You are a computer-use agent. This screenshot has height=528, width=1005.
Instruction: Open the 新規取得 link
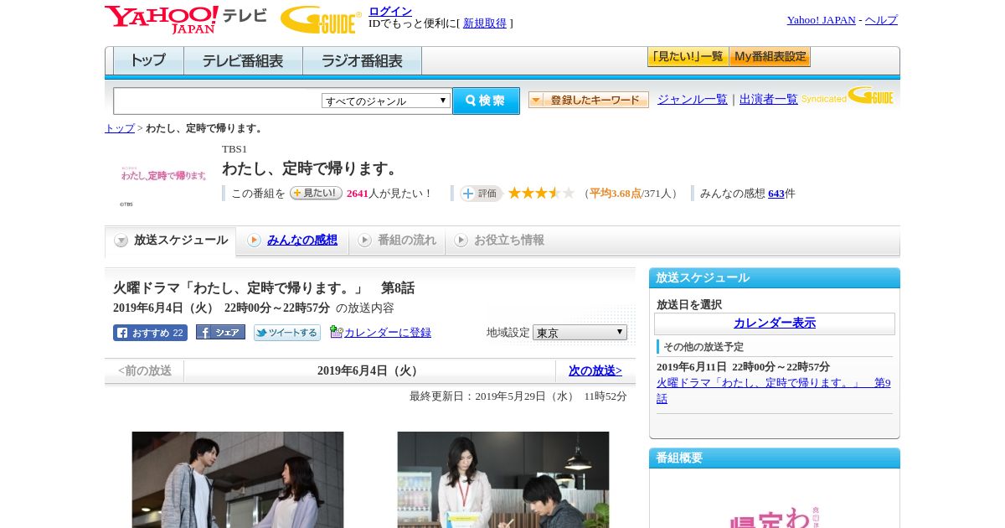(485, 23)
